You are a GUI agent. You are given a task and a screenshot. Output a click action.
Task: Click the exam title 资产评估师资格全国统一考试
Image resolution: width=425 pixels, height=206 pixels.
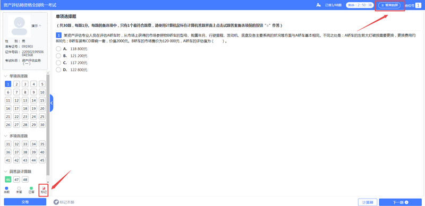pyautogui.click(x=30, y=5)
